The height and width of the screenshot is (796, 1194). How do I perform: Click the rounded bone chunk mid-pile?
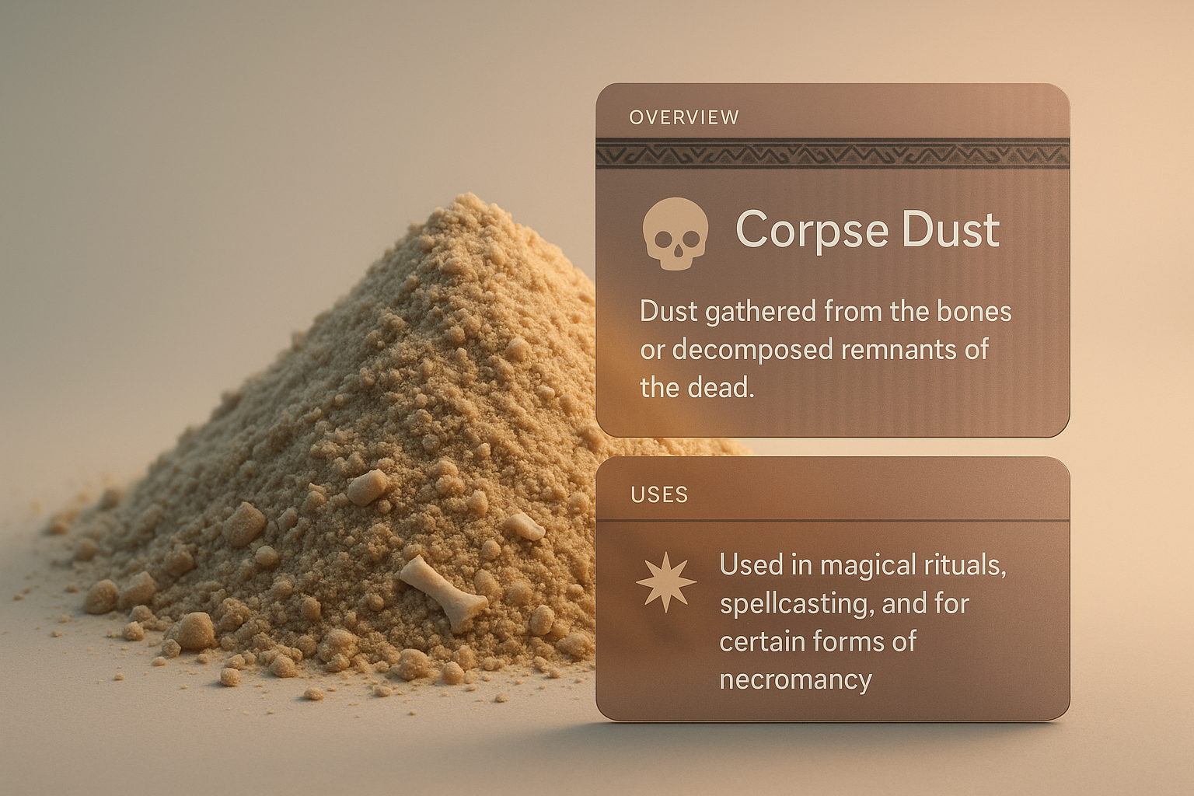[x=367, y=487]
